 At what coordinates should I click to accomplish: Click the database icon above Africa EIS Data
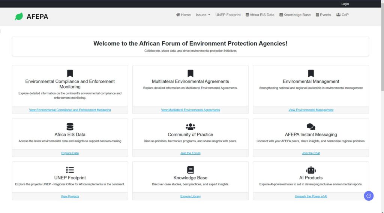tap(70, 126)
